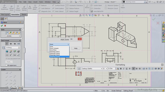Enable the All uppercase checkbox
The width and height of the screenshot is (165, 92).
pyautogui.click(x=6, y=65)
